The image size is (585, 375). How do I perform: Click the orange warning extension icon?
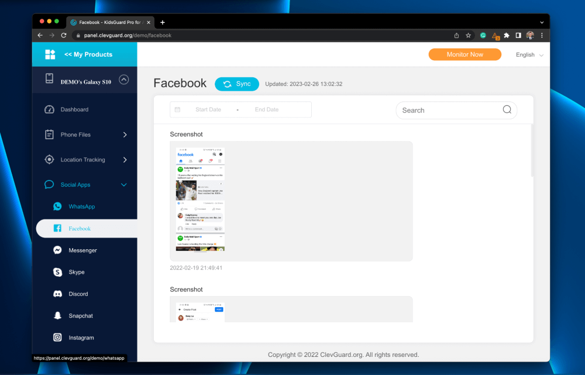tap(495, 36)
